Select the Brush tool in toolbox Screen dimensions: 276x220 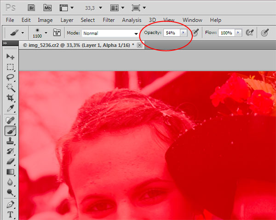[x=10, y=131]
